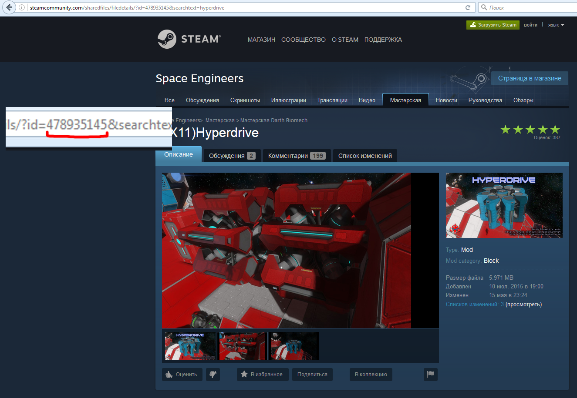Open the МАГАЗИН menu

[x=261, y=40]
